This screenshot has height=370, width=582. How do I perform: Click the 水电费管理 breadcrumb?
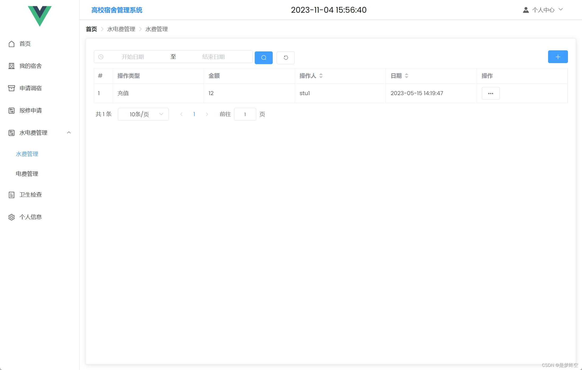click(121, 29)
